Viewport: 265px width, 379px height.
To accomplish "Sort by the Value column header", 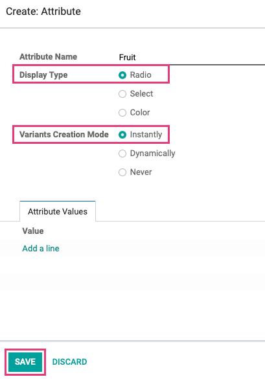I will coord(33,231).
